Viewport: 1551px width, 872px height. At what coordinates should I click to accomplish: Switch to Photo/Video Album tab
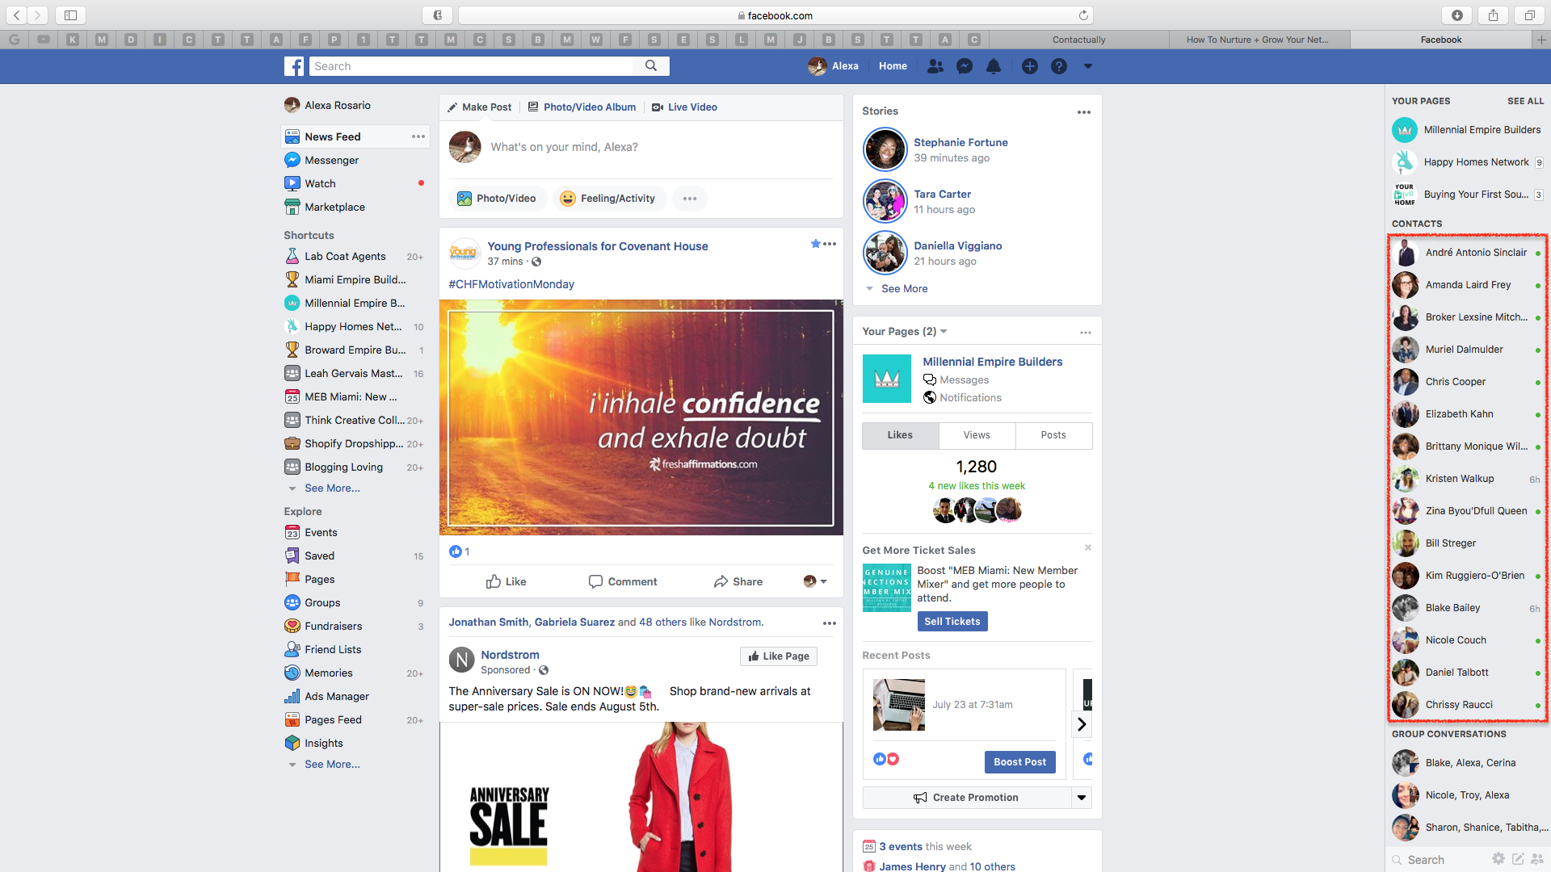coord(582,107)
